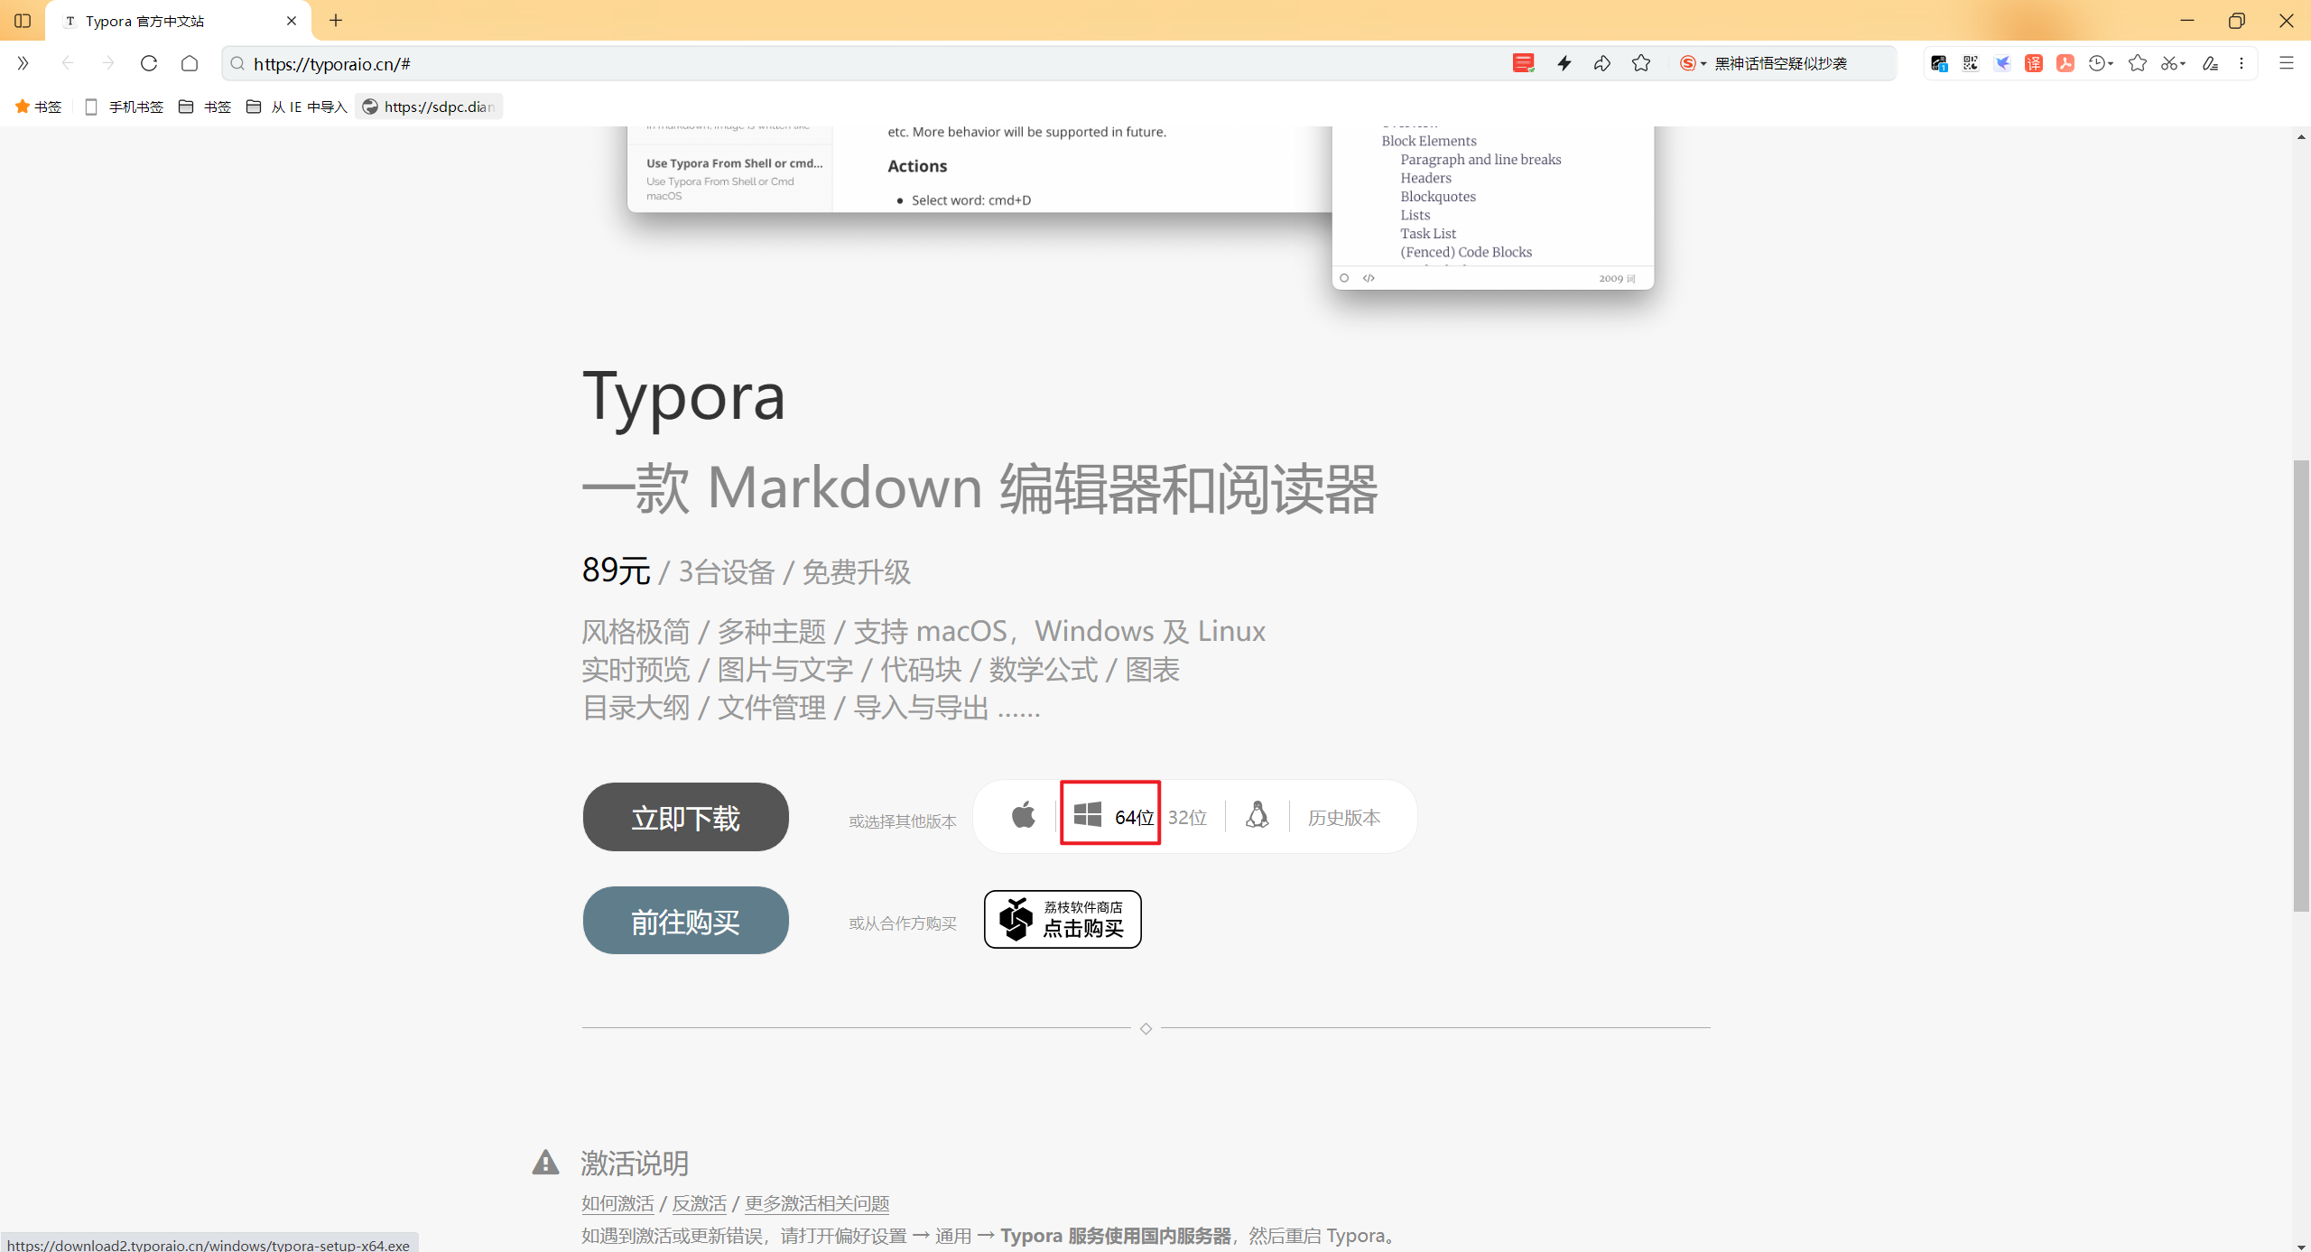
Task: Reload the current page
Action: tap(149, 63)
